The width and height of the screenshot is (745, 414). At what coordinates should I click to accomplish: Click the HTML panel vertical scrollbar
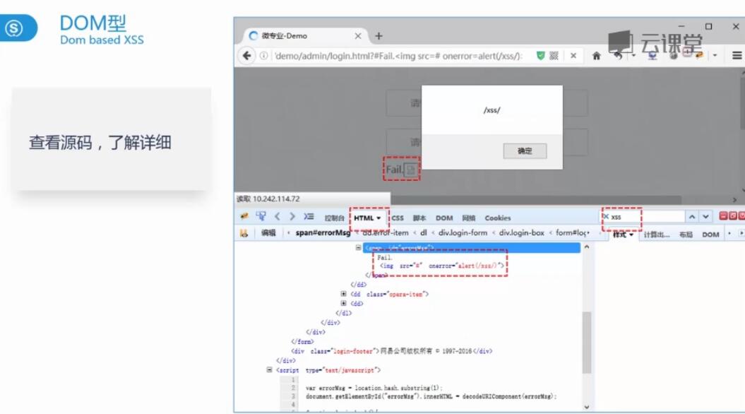(x=586, y=339)
